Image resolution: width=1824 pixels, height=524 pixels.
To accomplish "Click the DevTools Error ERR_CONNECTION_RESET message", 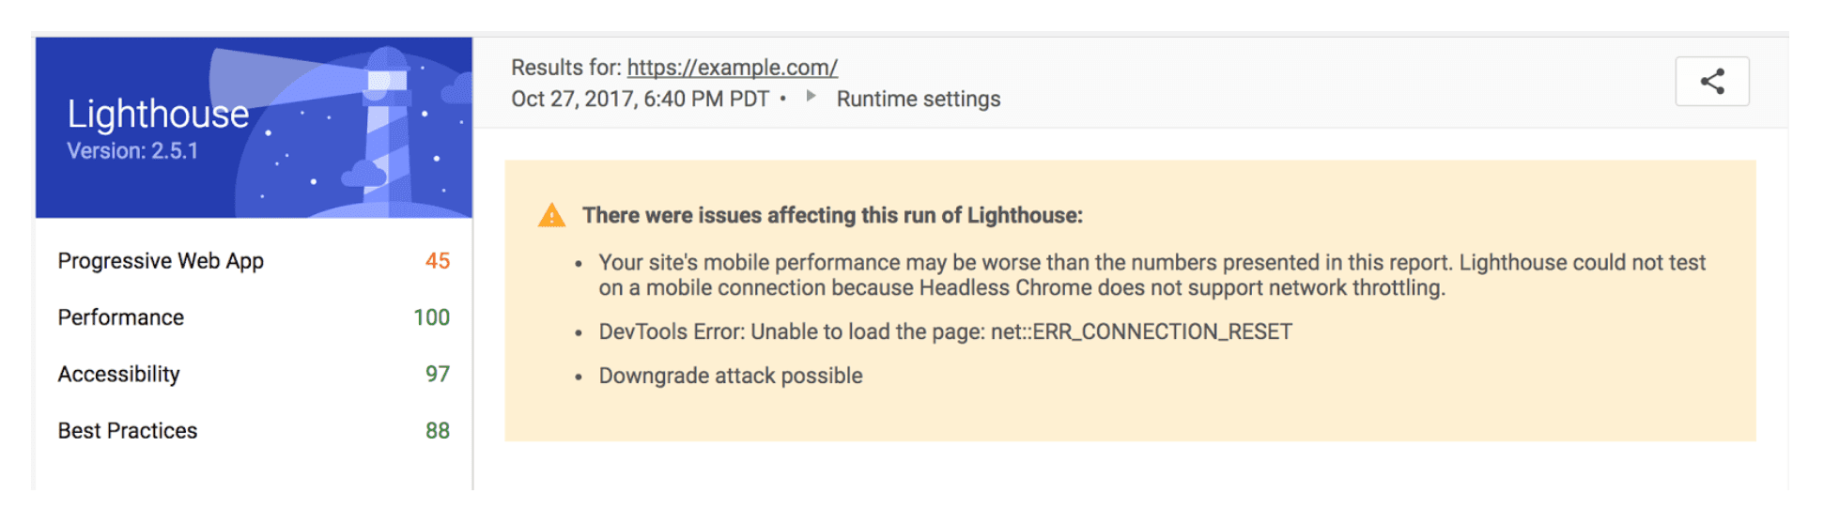I will (x=945, y=331).
